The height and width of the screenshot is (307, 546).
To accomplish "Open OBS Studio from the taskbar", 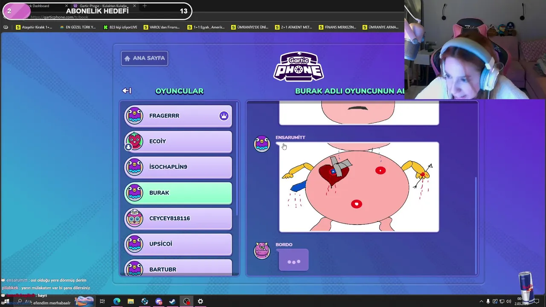I will 186,301.
